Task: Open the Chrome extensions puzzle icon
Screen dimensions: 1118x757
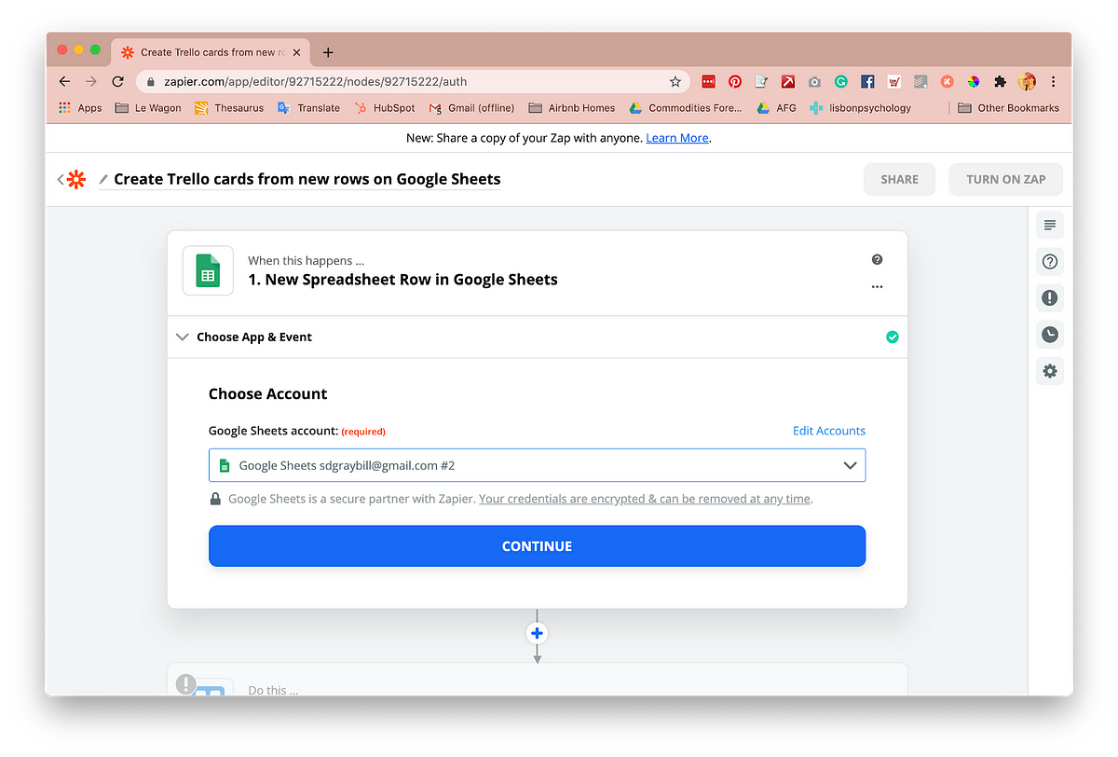Action: [1001, 81]
